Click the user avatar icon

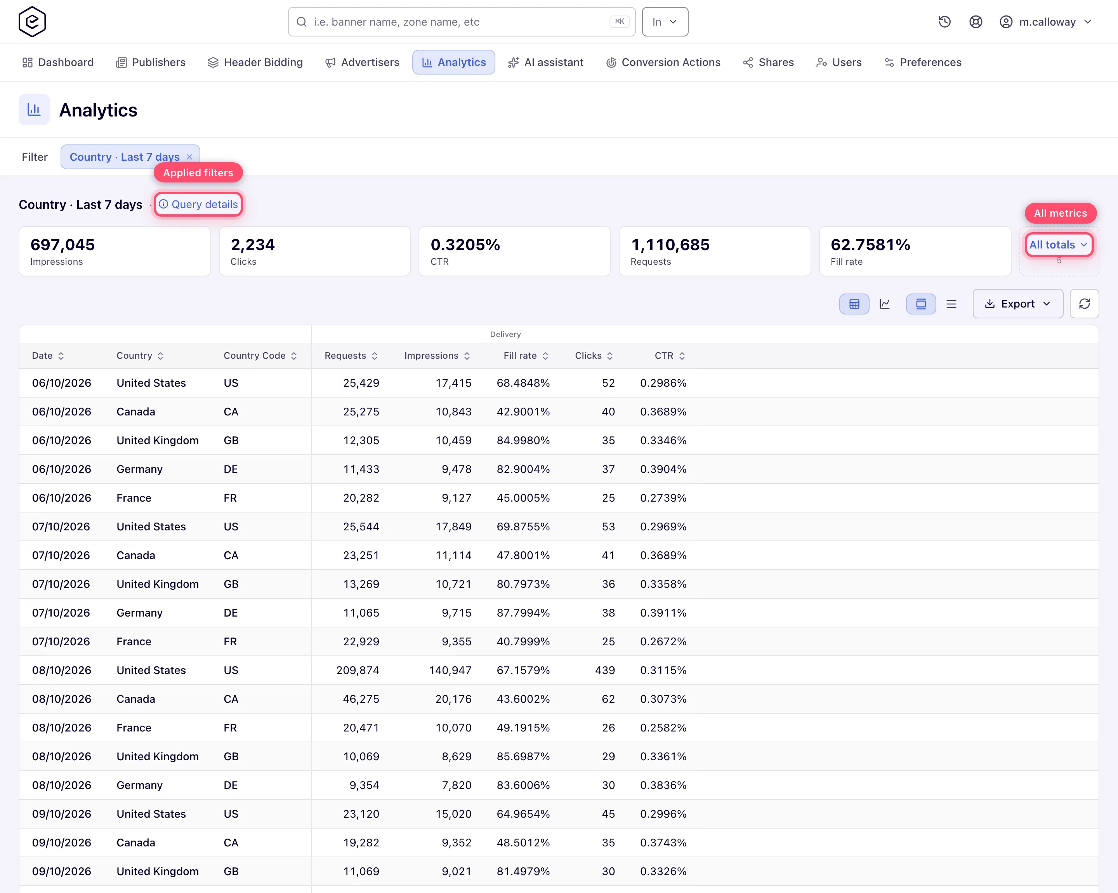[x=1005, y=22]
